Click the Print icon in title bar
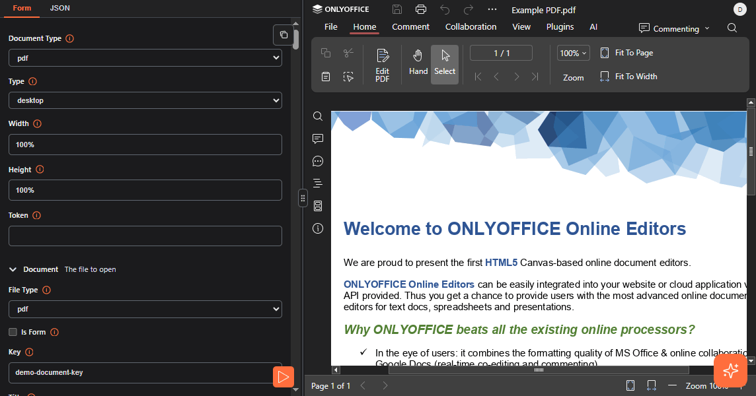The image size is (756, 396). click(421, 9)
